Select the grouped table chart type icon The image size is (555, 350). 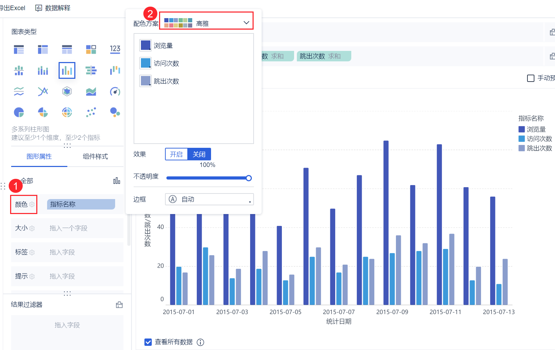tap(19, 50)
